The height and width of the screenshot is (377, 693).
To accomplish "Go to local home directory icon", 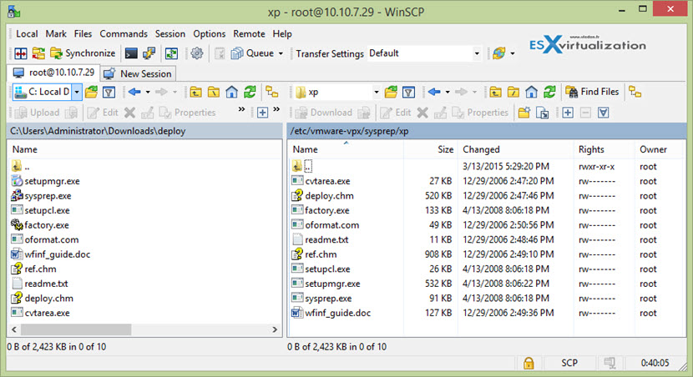I will (231, 92).
